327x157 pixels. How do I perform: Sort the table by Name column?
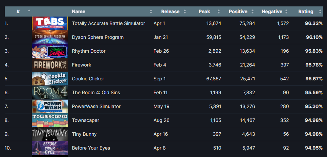[x=79, y=11]
